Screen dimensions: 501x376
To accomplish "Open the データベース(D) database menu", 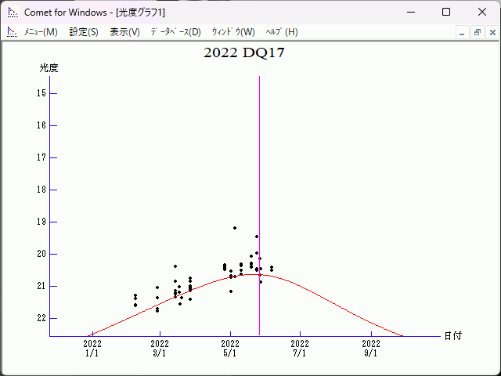I will click(x=175, y=32).
